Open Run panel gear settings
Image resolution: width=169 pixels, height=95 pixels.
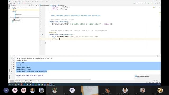[x=158, y=56]
